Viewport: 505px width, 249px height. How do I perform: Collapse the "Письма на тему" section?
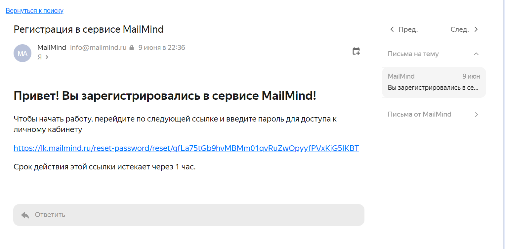point(476,54)
